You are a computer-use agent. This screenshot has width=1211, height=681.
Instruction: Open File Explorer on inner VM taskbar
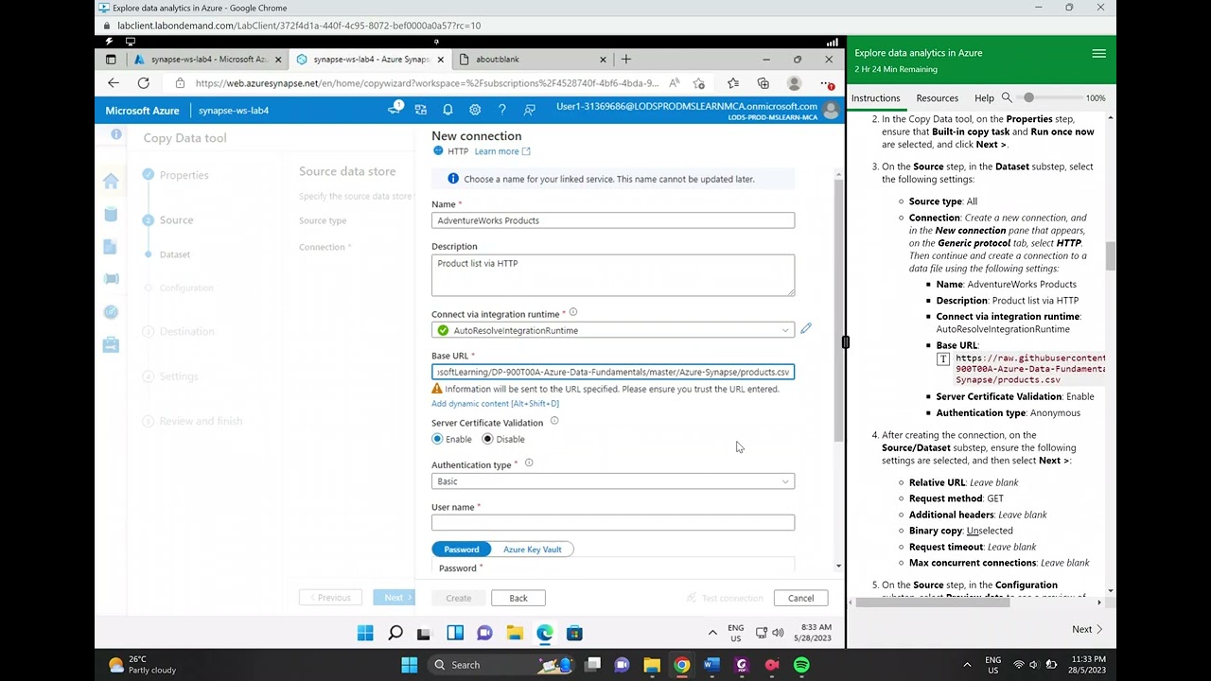(515, 633)
